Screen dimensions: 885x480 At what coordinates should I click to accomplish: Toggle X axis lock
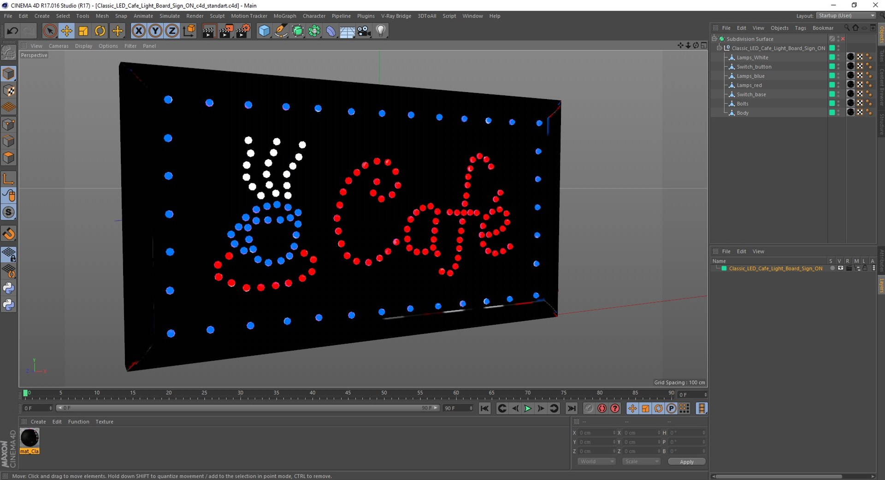point(139,31)
